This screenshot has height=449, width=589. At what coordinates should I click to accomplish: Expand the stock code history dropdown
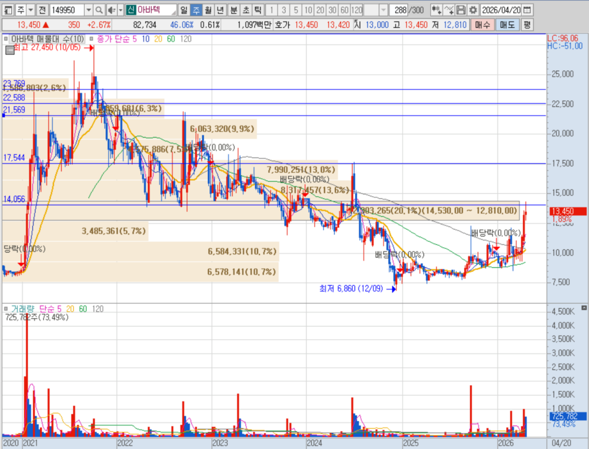[x=89, y=10]
